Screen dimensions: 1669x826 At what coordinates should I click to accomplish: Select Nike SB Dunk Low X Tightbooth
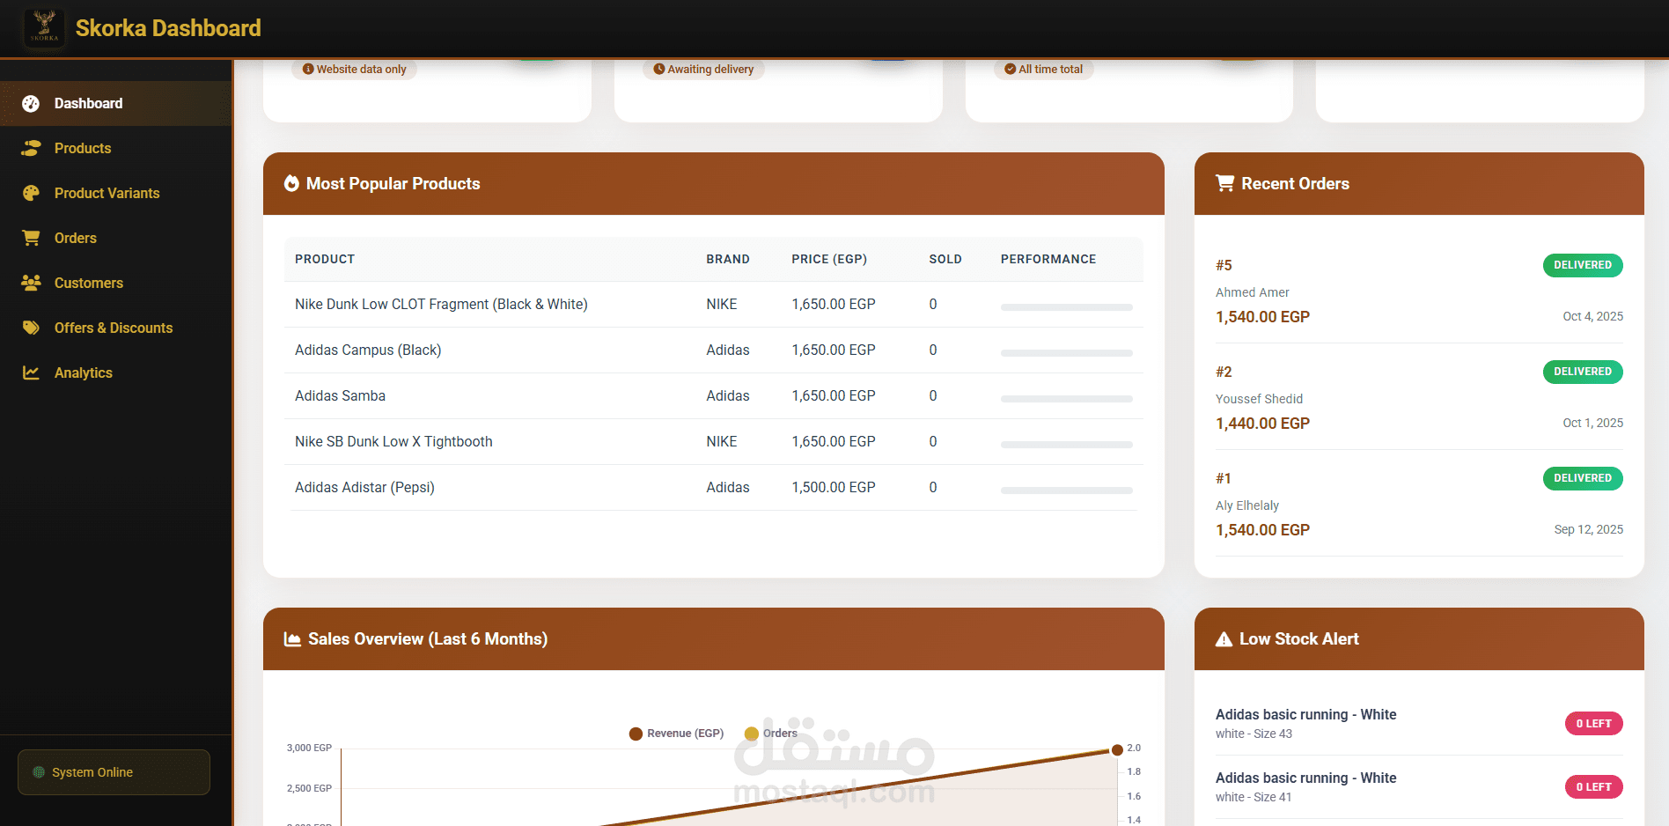pyautogui.click(x=393, y=442)
